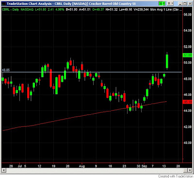
Task: Open the interval link dropdown arrow
Action: [172, 3]
